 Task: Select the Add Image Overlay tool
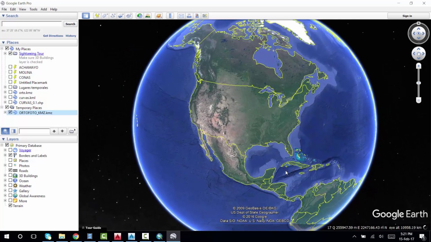pyautogui.click(x=121, y=16)
